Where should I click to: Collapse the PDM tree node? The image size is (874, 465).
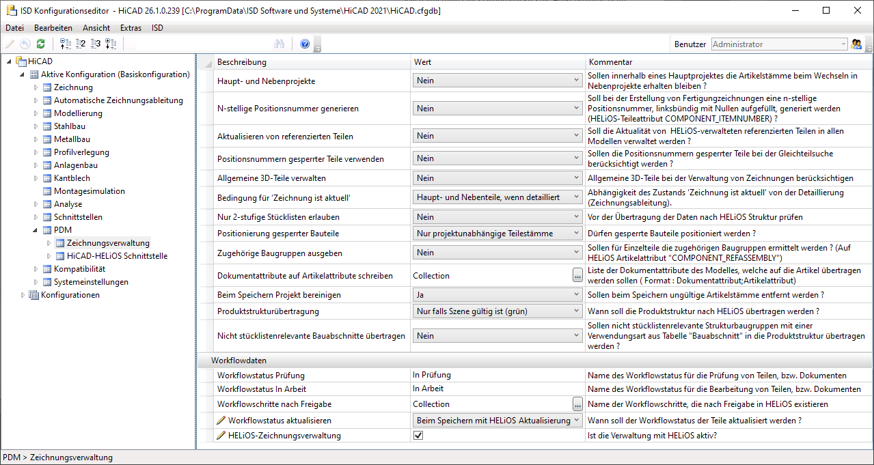(36, 230)
